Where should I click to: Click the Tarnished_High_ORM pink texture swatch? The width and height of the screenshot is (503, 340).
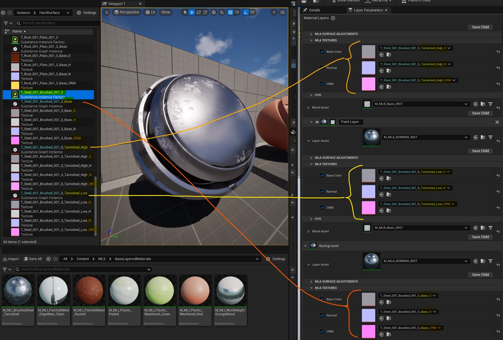[369, 84]
